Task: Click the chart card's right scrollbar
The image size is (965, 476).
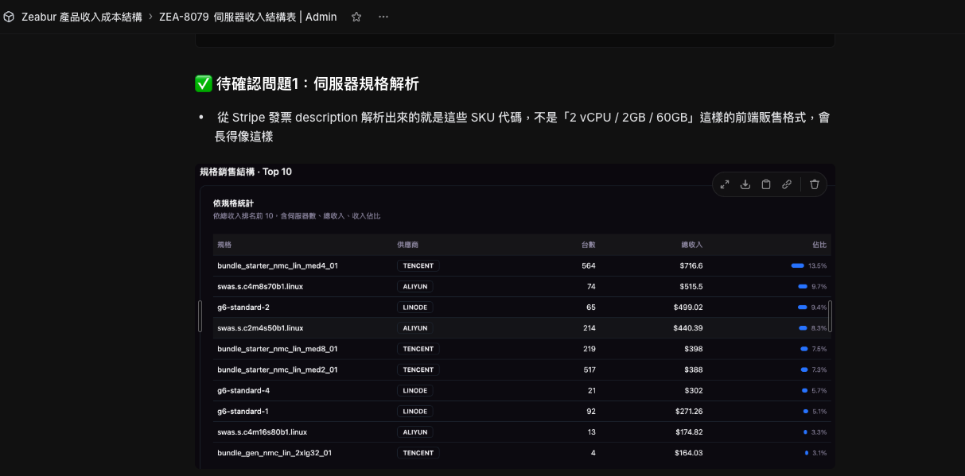Action: tap(828, 317)
